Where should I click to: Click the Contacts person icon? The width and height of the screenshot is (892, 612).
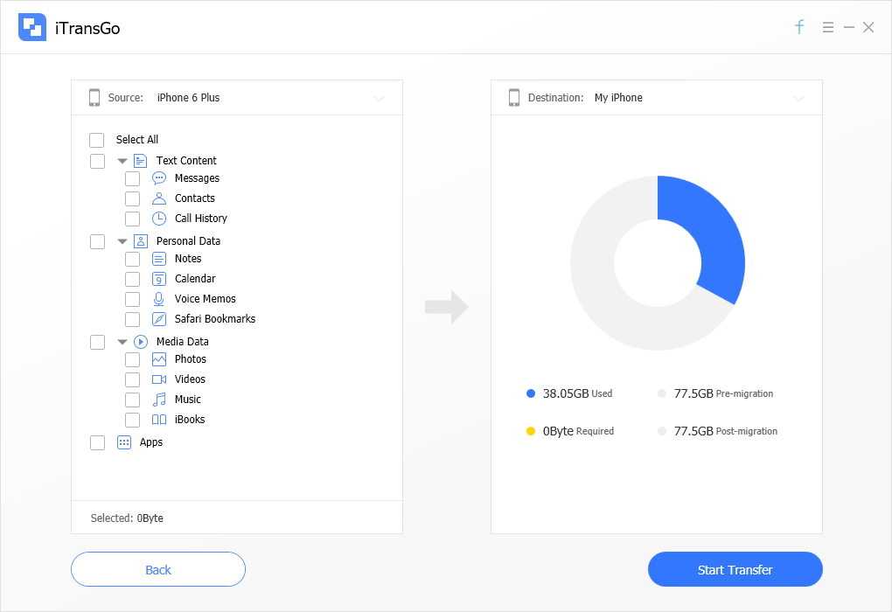pyautogui.click(x=159, y=198)
